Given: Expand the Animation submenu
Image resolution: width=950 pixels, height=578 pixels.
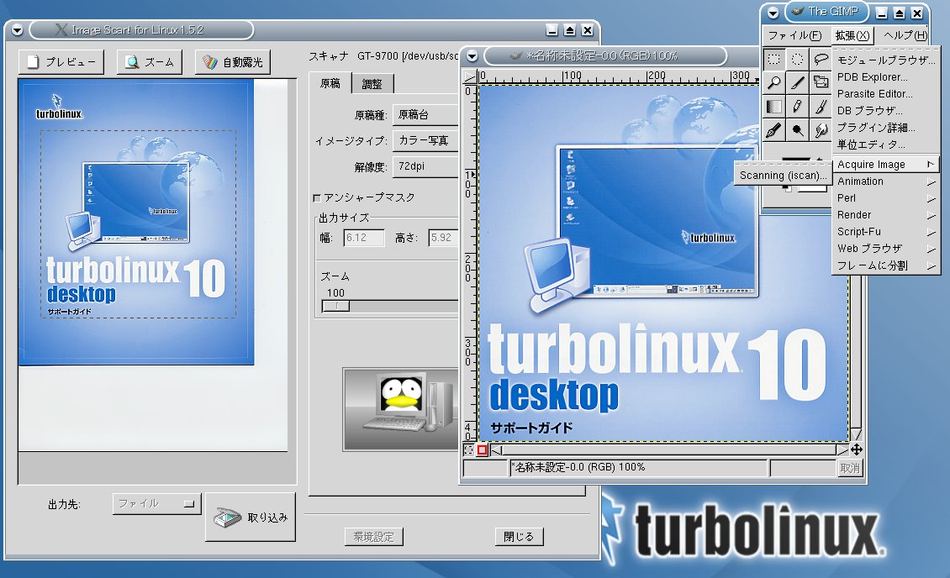Looking at the screenshot, I should coord(885,181).
